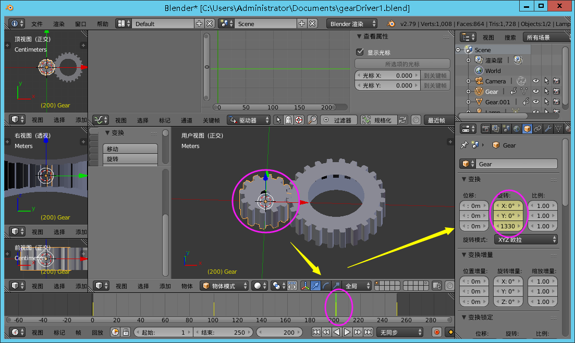Click the magnifier search icon in graph editor
The width and height of the screenshot is (575, 343).
312,120
